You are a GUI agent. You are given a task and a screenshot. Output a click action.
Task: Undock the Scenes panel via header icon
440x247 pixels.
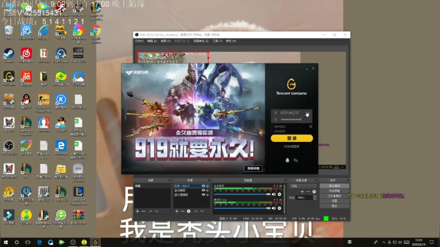tap(169, 180)
